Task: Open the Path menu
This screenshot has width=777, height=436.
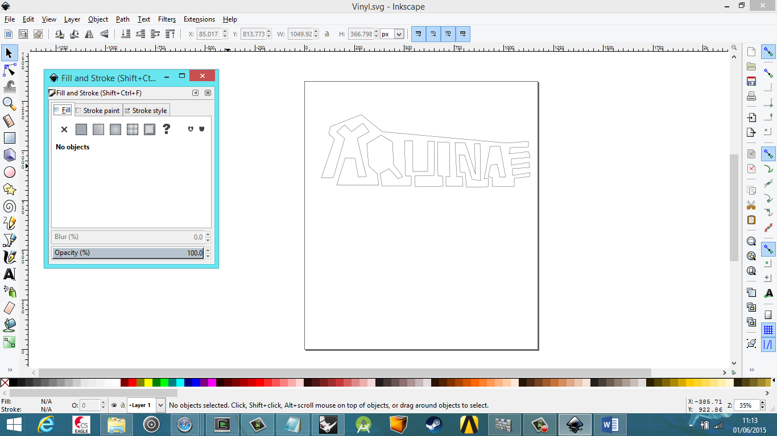Action: (123, 19)
